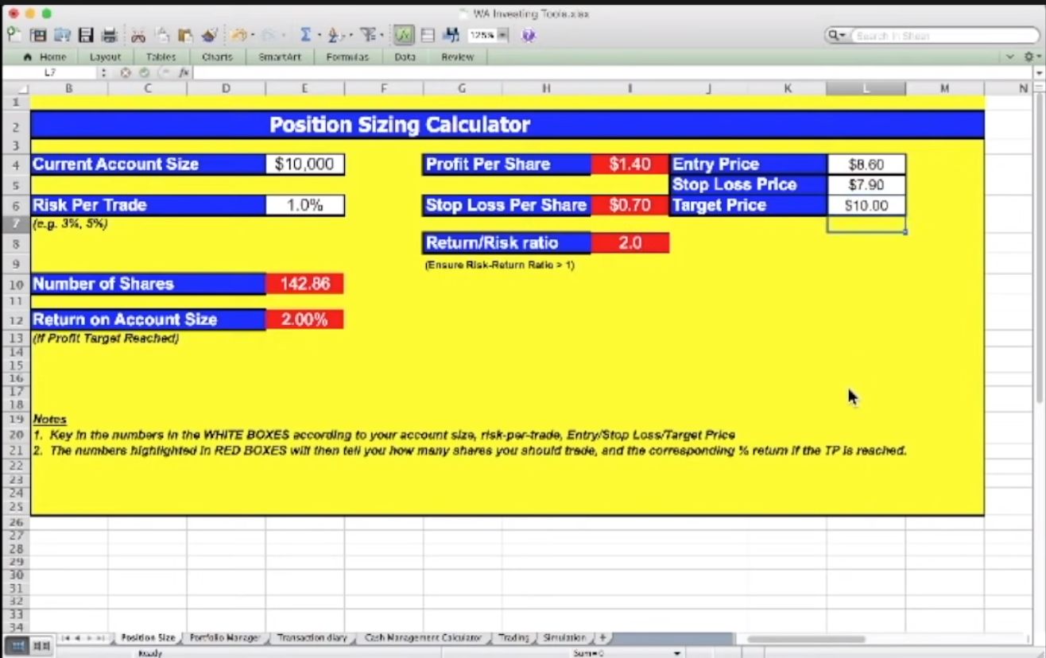1046x658 pixels.
Task: Open the Data ribbon tab
Action: coord(405,57)
